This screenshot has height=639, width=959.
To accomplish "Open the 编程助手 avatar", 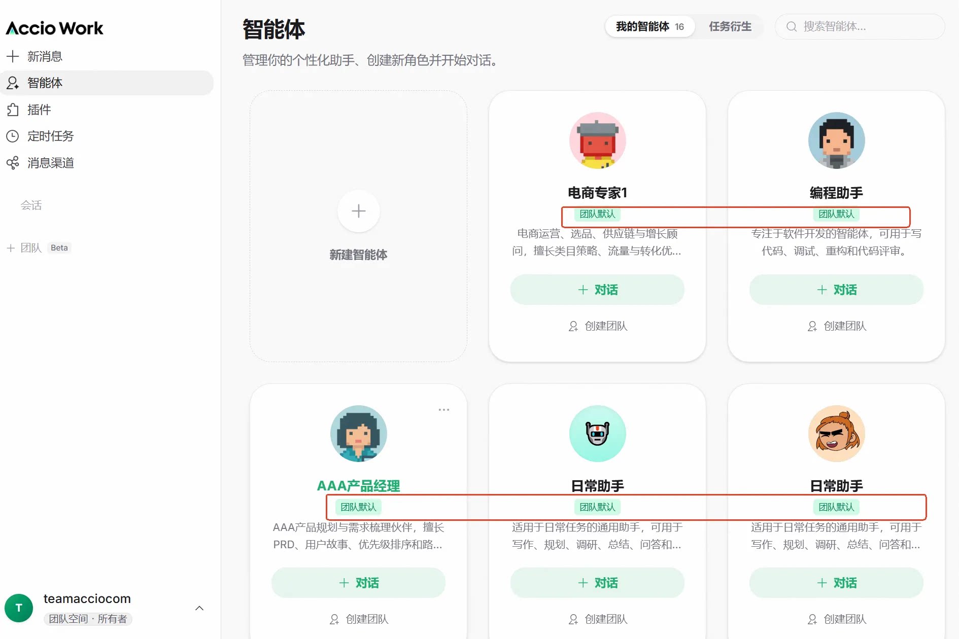I will coord(837,140).
